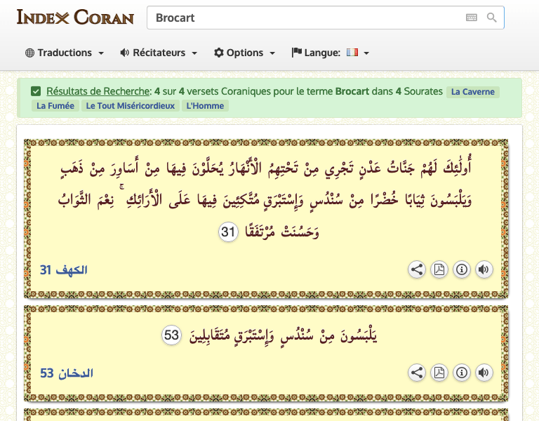This screenshot has width=539, height=421.
Task: Click the verse number 31 circle
Action: click(228, 232)
